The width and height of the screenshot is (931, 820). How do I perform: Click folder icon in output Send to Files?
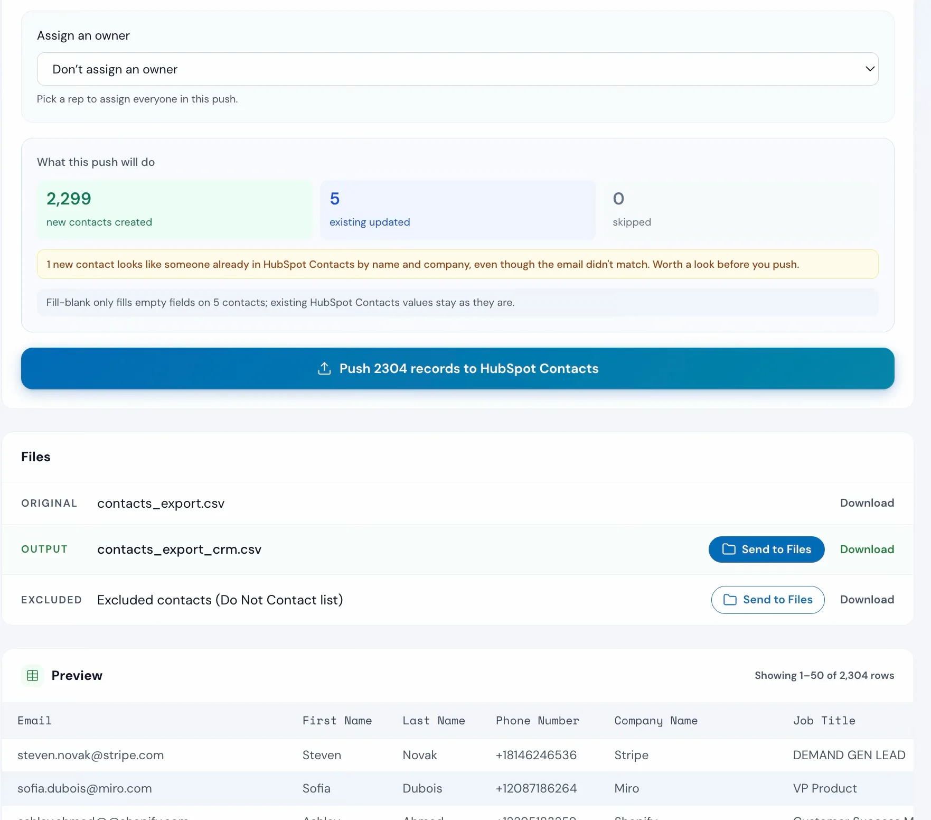(729, 549)
